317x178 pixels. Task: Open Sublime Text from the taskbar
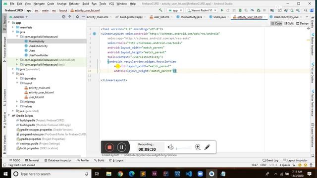point(143,174)
